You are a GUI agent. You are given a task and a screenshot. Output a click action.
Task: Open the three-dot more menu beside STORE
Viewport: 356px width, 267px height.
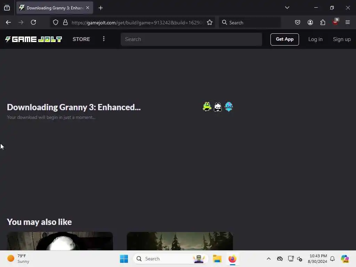[x=104, y=39]
